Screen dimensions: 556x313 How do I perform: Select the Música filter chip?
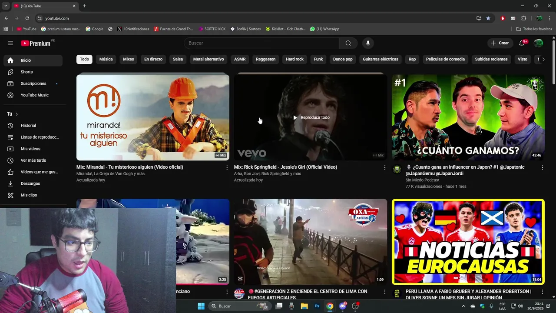click(106, 59)
